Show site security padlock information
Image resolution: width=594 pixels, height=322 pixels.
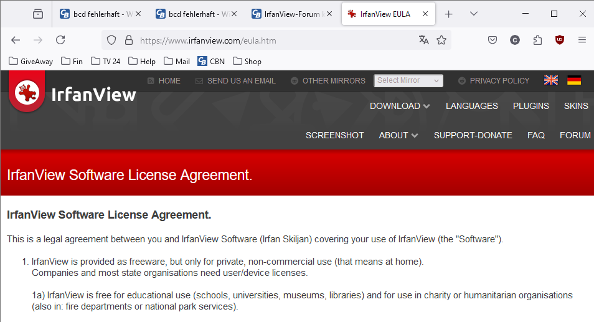click(x=129, y=40)
